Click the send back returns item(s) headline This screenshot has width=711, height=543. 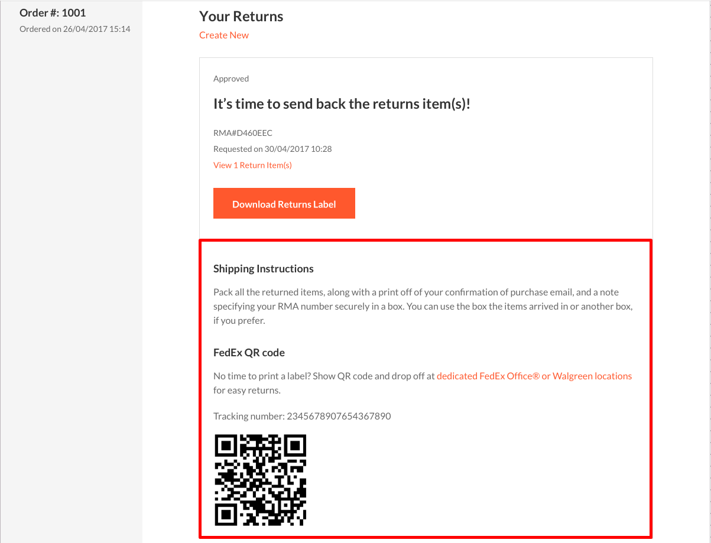tap(342, 104)
